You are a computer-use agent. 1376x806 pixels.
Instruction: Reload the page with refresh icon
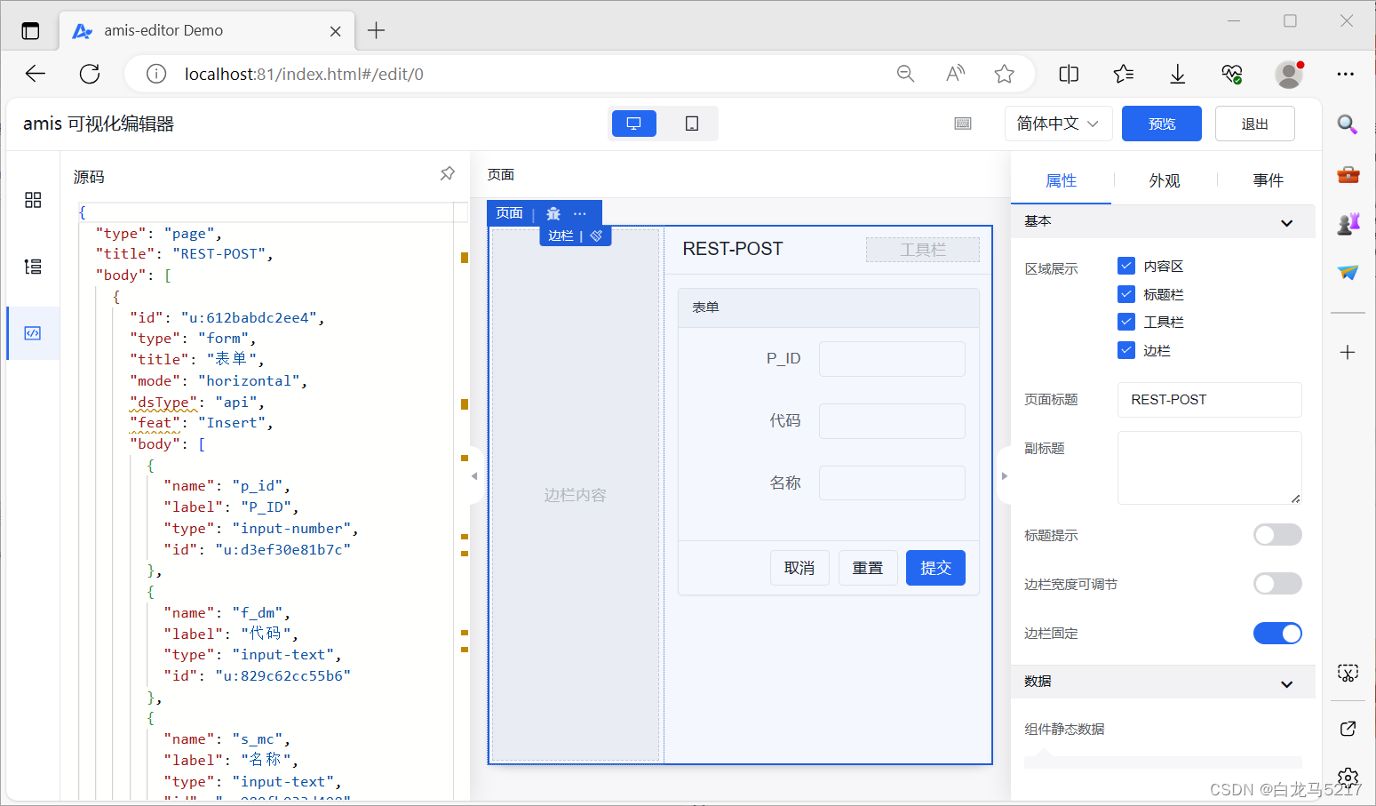click(x=90, y=74)
